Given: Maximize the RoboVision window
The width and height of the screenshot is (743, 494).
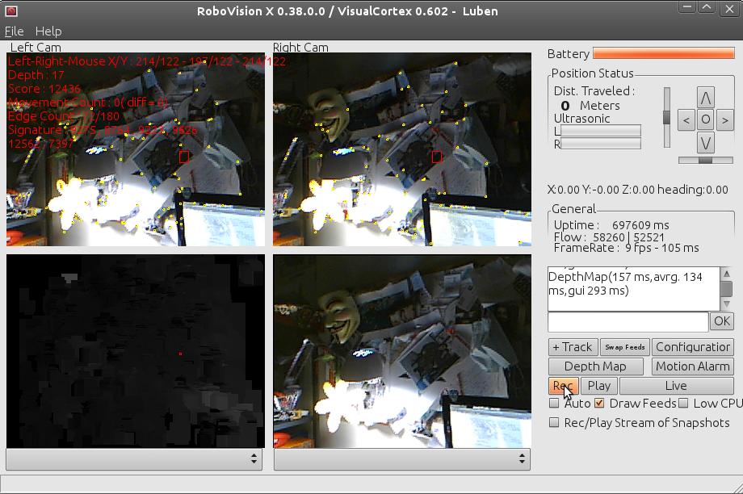Looking at the screenshot, I should [x=707, y=7].
